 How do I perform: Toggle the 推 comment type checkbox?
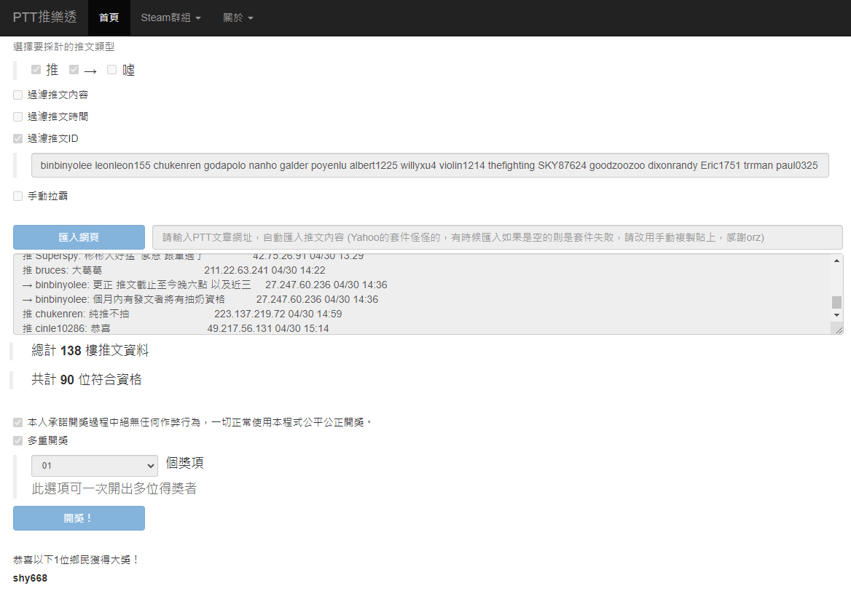[x=36, y=69]
